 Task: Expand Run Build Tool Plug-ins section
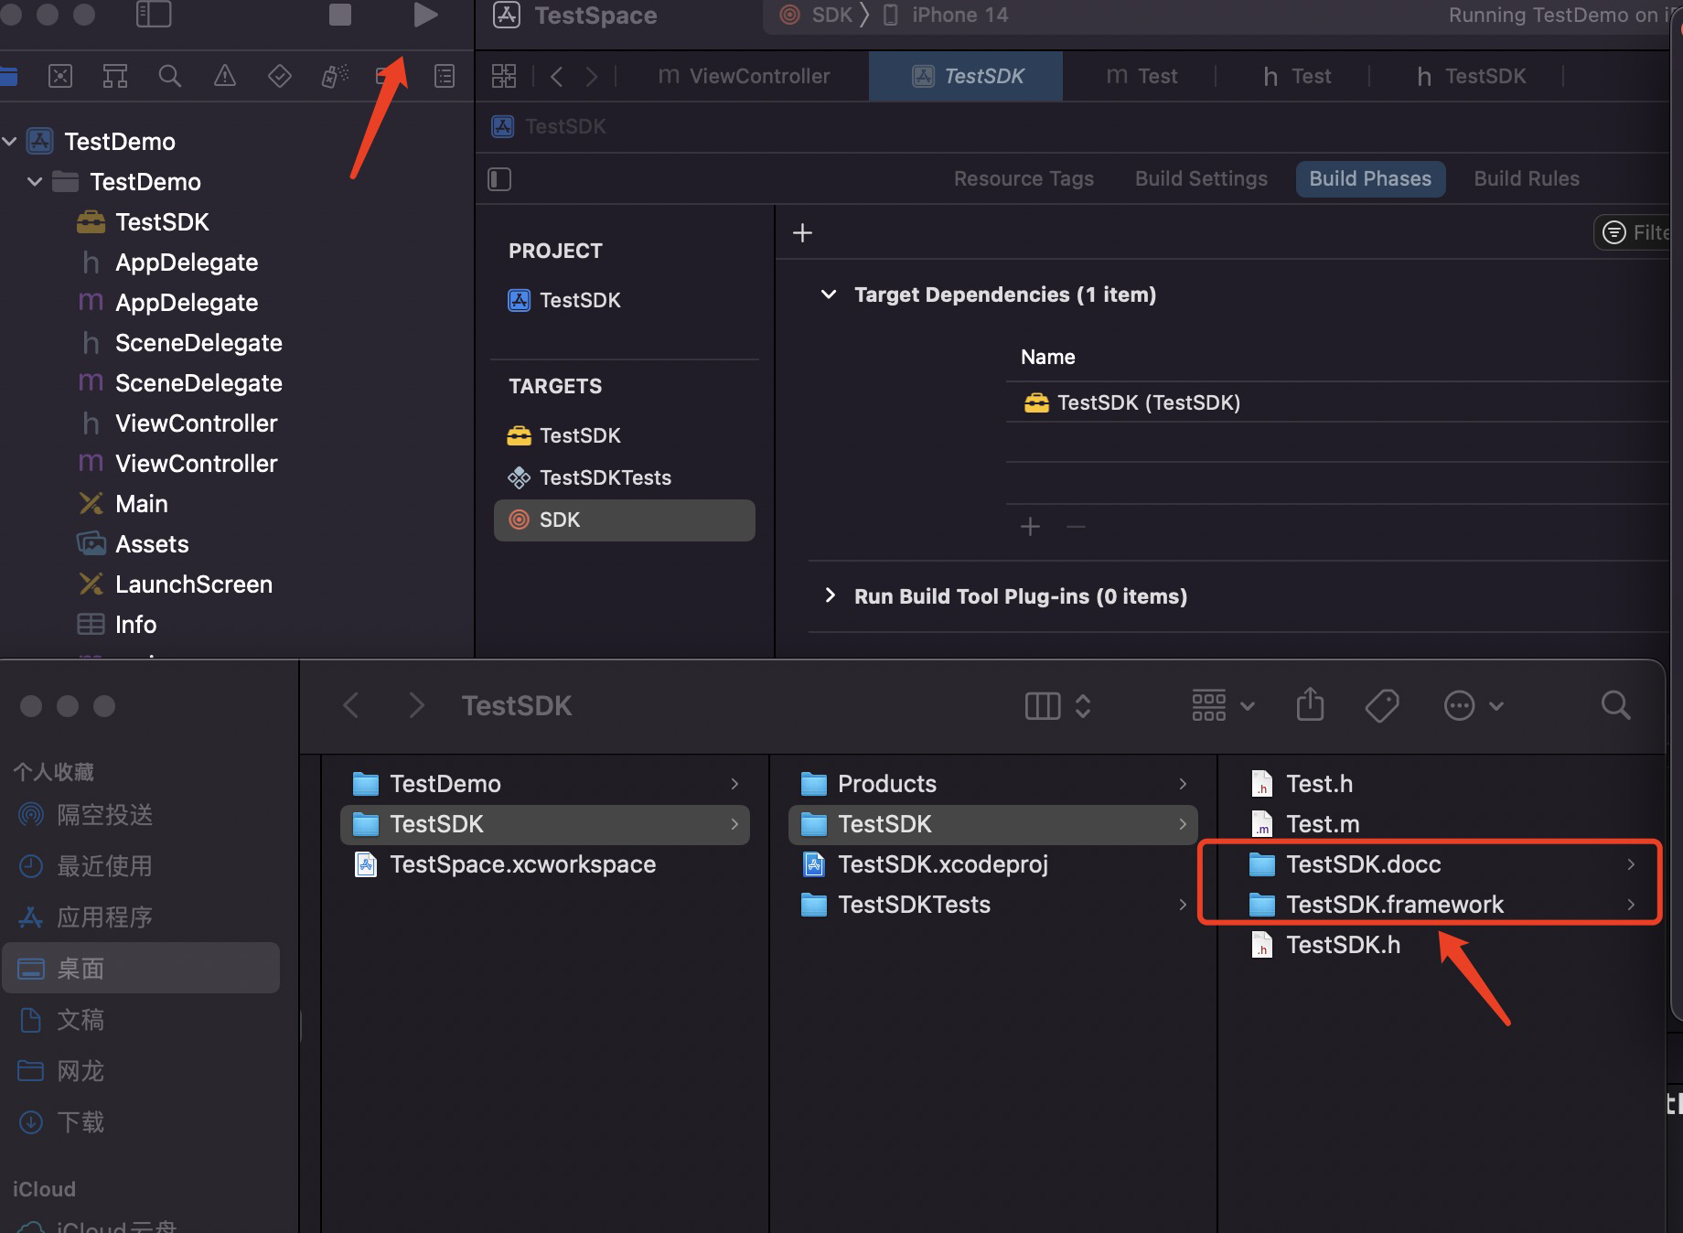pyautogui.click(x=830, y=595)
